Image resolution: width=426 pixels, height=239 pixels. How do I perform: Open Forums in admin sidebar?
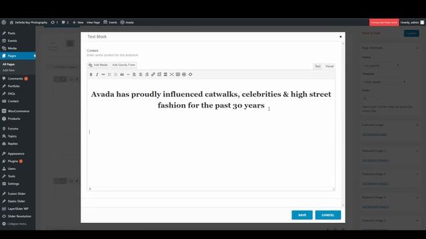18,129
